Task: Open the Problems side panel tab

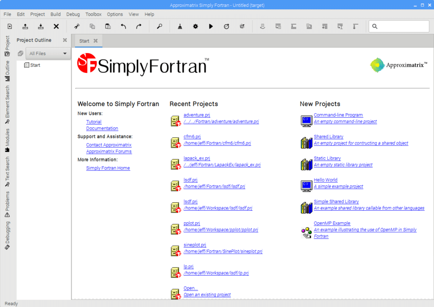Action: pos(7,204)
